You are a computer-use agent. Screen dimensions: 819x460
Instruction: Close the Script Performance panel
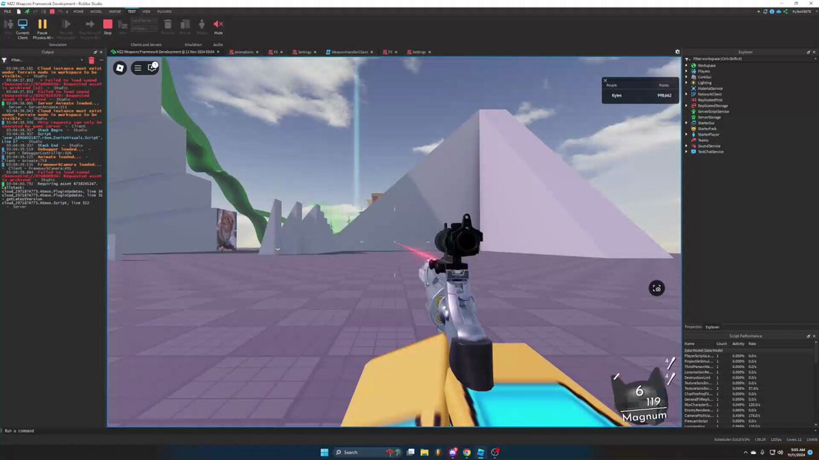click(x=815, y=336)
